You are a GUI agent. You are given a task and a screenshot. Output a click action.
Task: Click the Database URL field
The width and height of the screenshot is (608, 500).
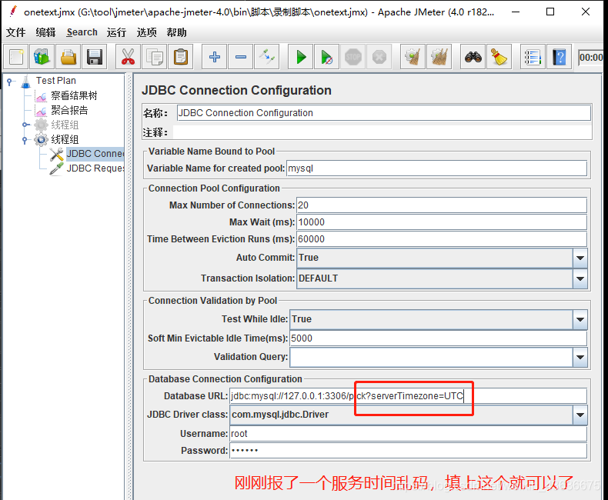click(x=409, y=395)
